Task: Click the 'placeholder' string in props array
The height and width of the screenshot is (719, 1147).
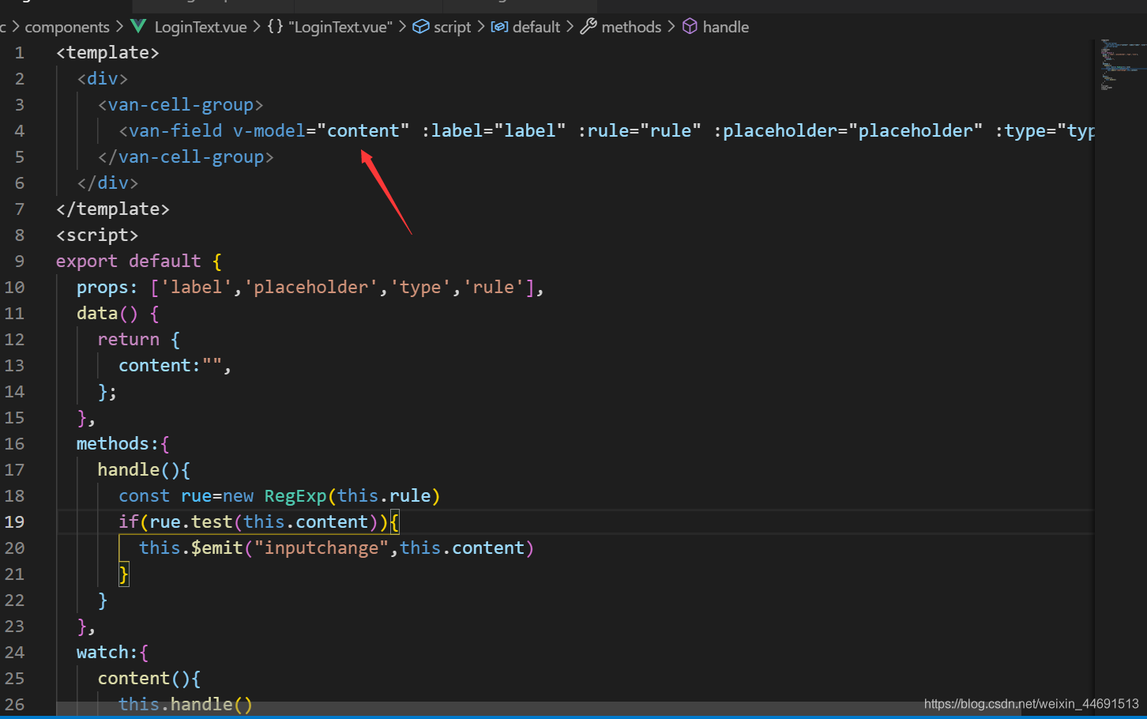Action: pos(310,287)
